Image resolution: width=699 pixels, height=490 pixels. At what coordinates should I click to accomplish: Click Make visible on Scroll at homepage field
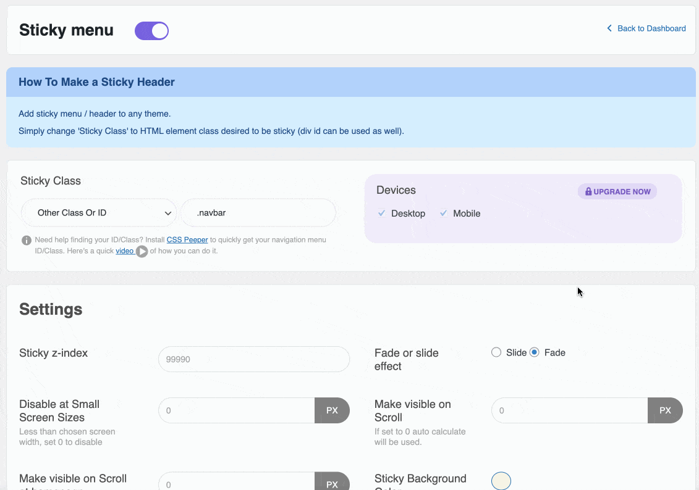(x=237, y=481)
